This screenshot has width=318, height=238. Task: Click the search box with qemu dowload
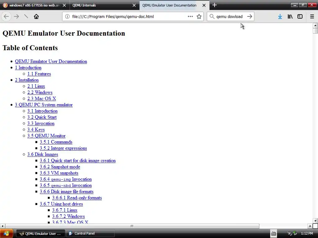click(230, 17)
